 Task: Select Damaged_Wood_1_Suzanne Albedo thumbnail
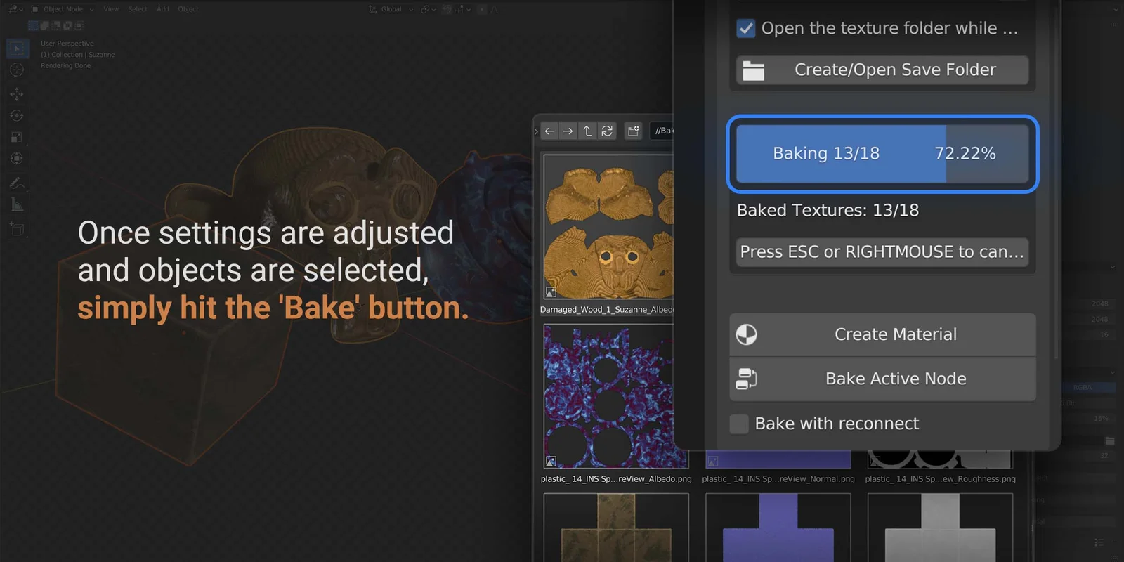click(x=608, y=226)
